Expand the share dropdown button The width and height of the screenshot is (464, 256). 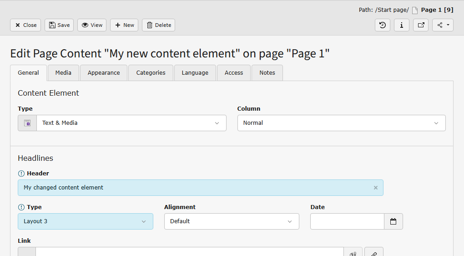[x=443, y=25]
